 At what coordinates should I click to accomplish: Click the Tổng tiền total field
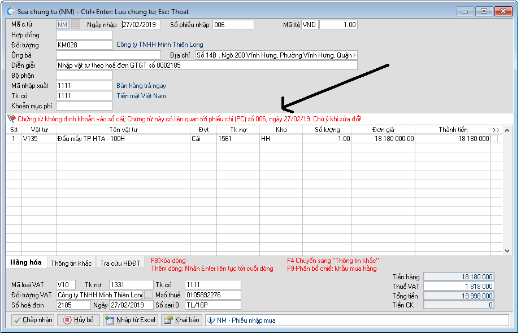(x=459, y=296)
